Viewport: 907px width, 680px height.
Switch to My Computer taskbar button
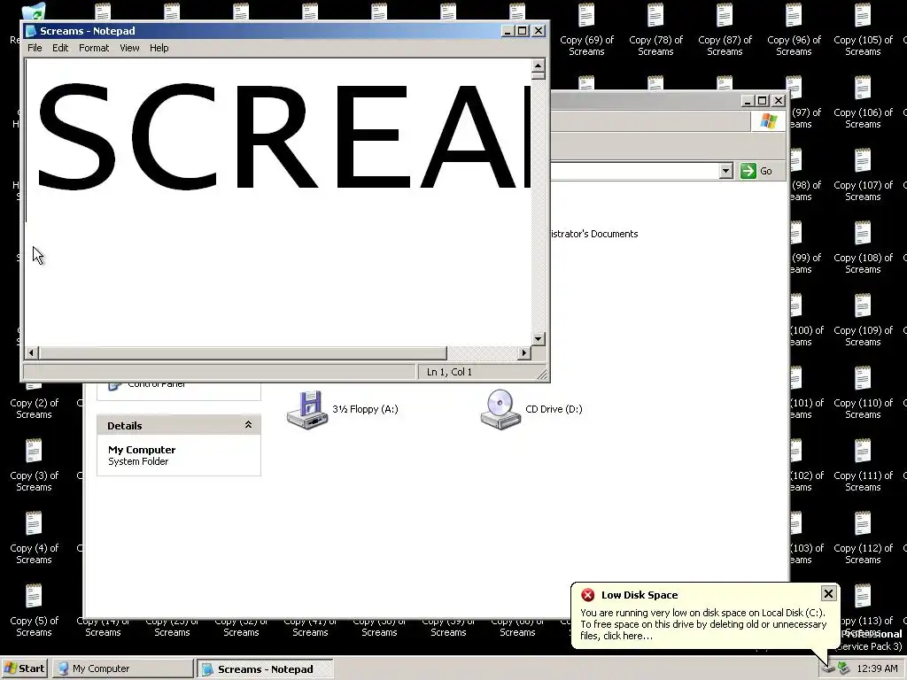point(122,668)
